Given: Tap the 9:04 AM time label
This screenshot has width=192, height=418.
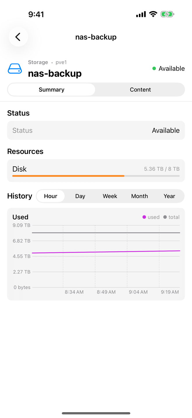Looking at the screenshot, I should 138,292.
